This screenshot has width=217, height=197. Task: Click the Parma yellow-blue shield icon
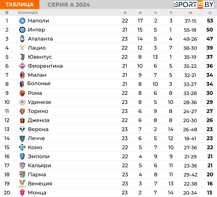(x=22, y=174)
